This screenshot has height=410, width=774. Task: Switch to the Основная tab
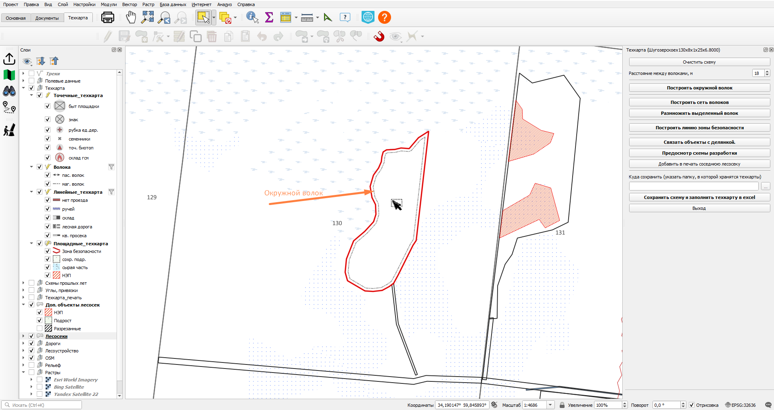tap(16, 18)
